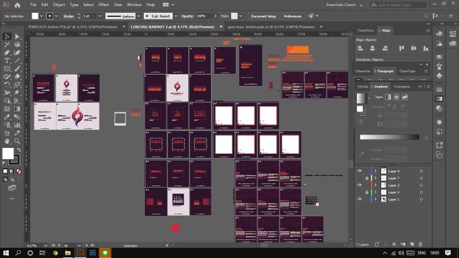Unlock Layer 3 via lock icon

click(x=367, y=192)
